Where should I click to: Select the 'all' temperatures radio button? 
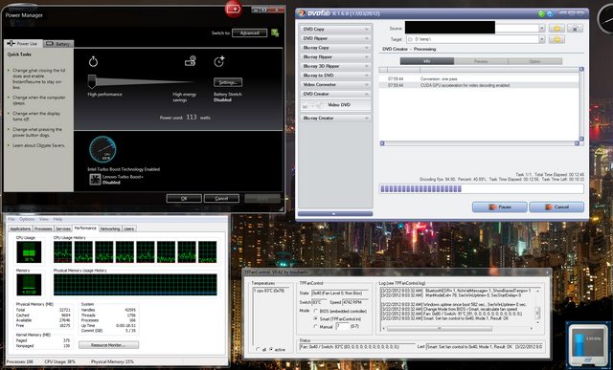point(258,349)
